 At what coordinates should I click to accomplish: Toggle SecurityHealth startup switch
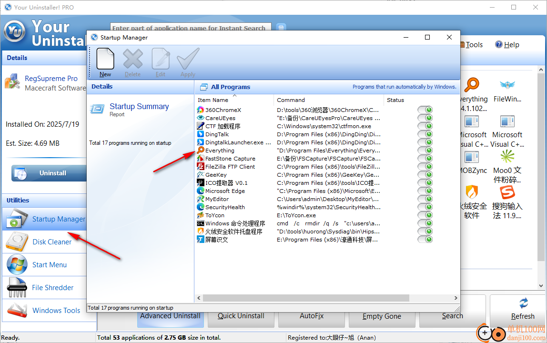(x=425, y=207)
